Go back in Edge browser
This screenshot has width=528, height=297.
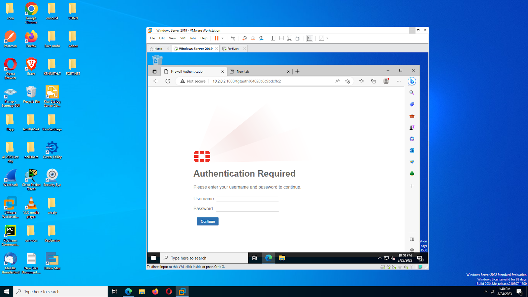coord(155,81)
